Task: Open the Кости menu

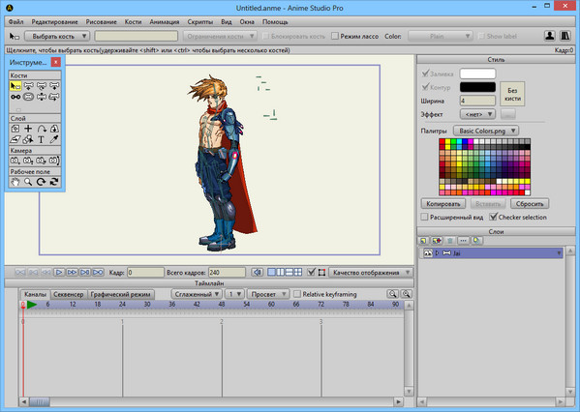Action: pos(134,22)
